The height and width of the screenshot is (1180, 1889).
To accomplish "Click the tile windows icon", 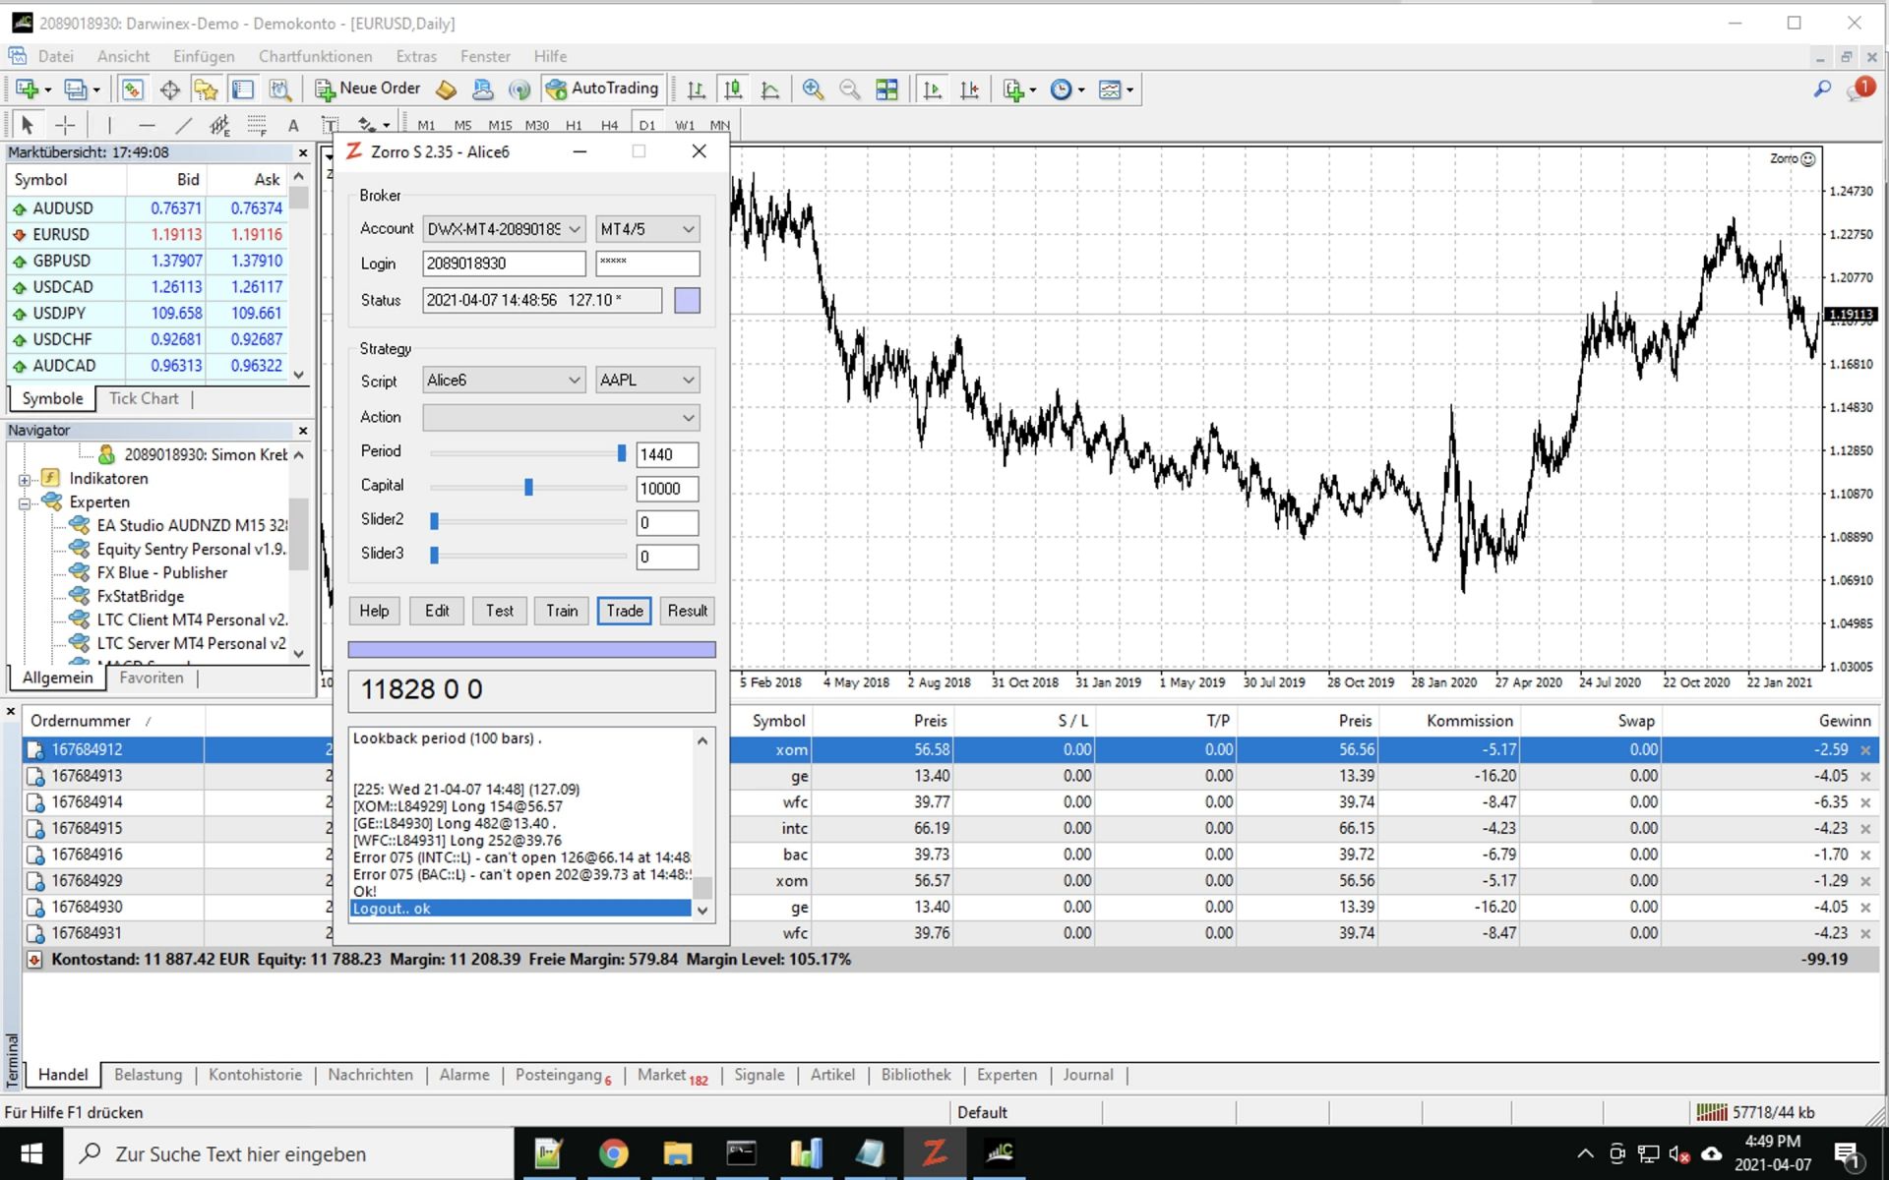I will coord(886,89).
